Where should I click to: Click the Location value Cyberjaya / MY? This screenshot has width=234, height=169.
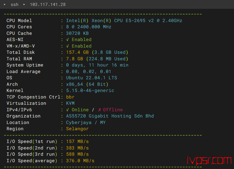(x=86, y=123)
